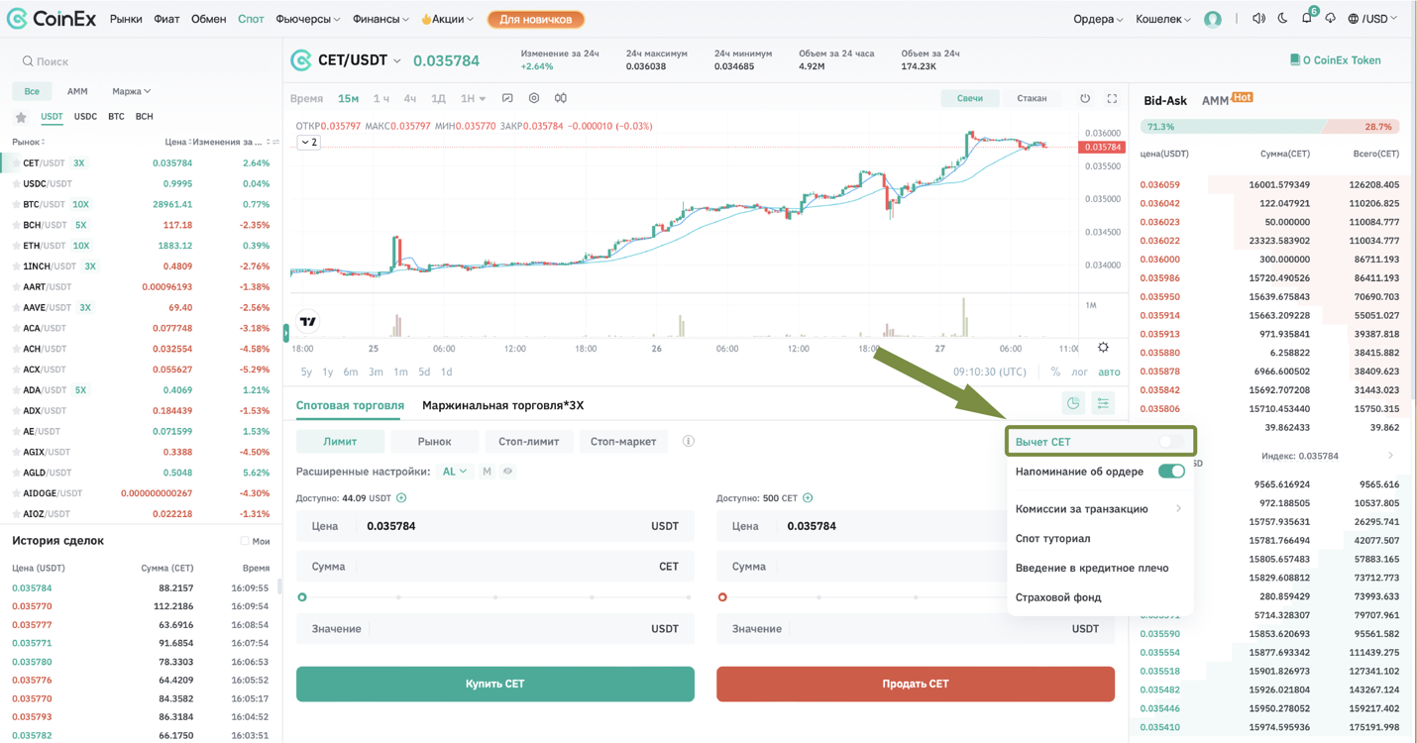Viewport: 1417px width, 743px height.
Task: Open the chart axis settings gear
Action: tap(1103, 348)
